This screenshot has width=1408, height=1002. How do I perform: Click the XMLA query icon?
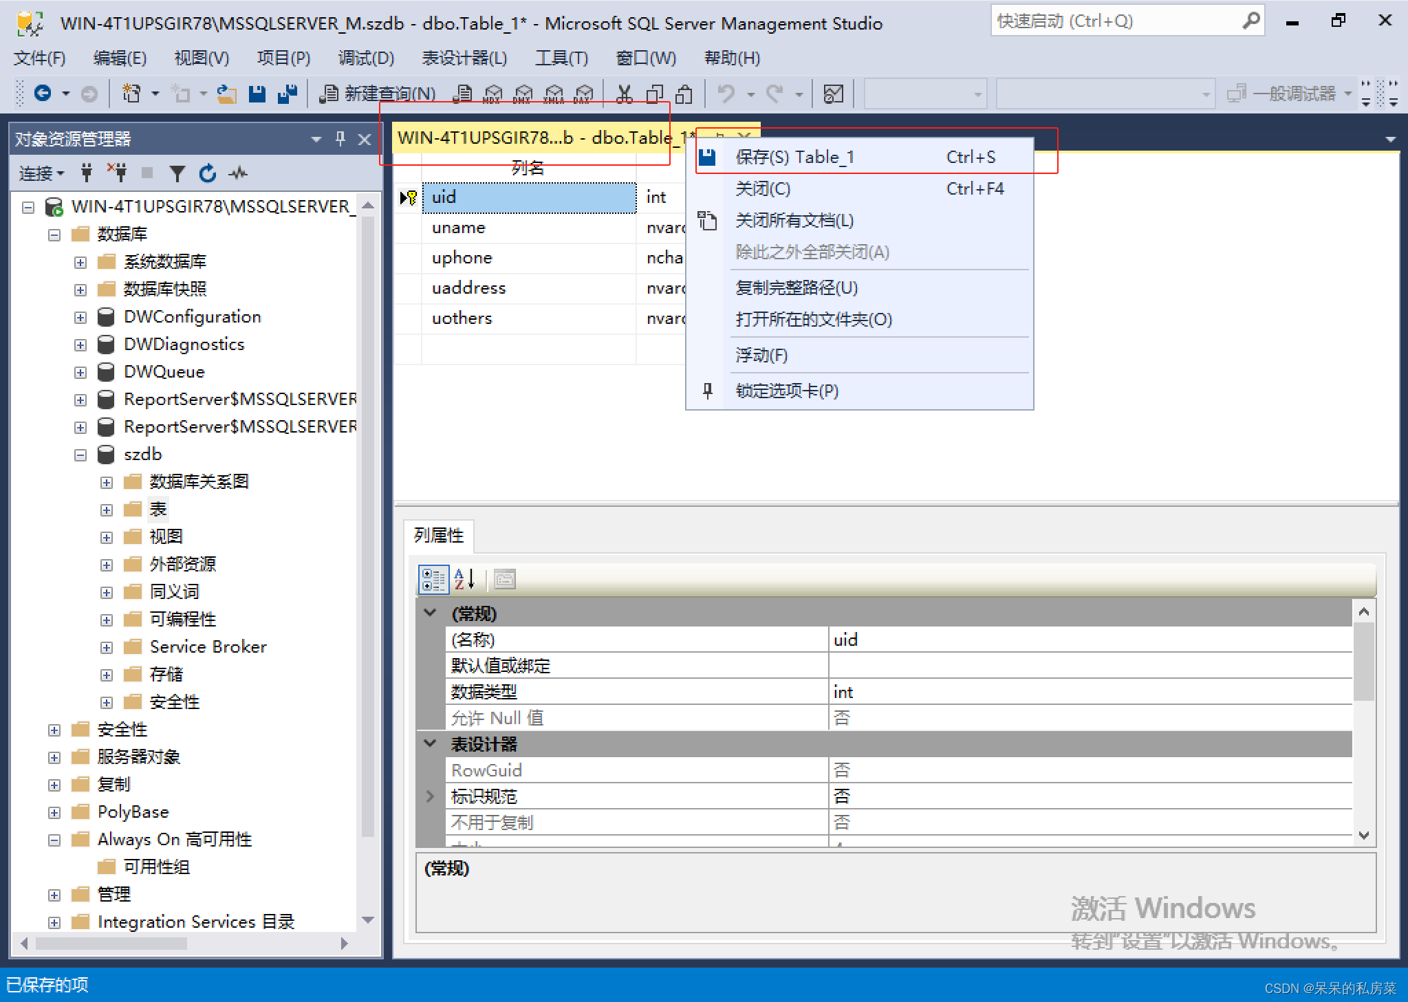click(x=553, y=94)
